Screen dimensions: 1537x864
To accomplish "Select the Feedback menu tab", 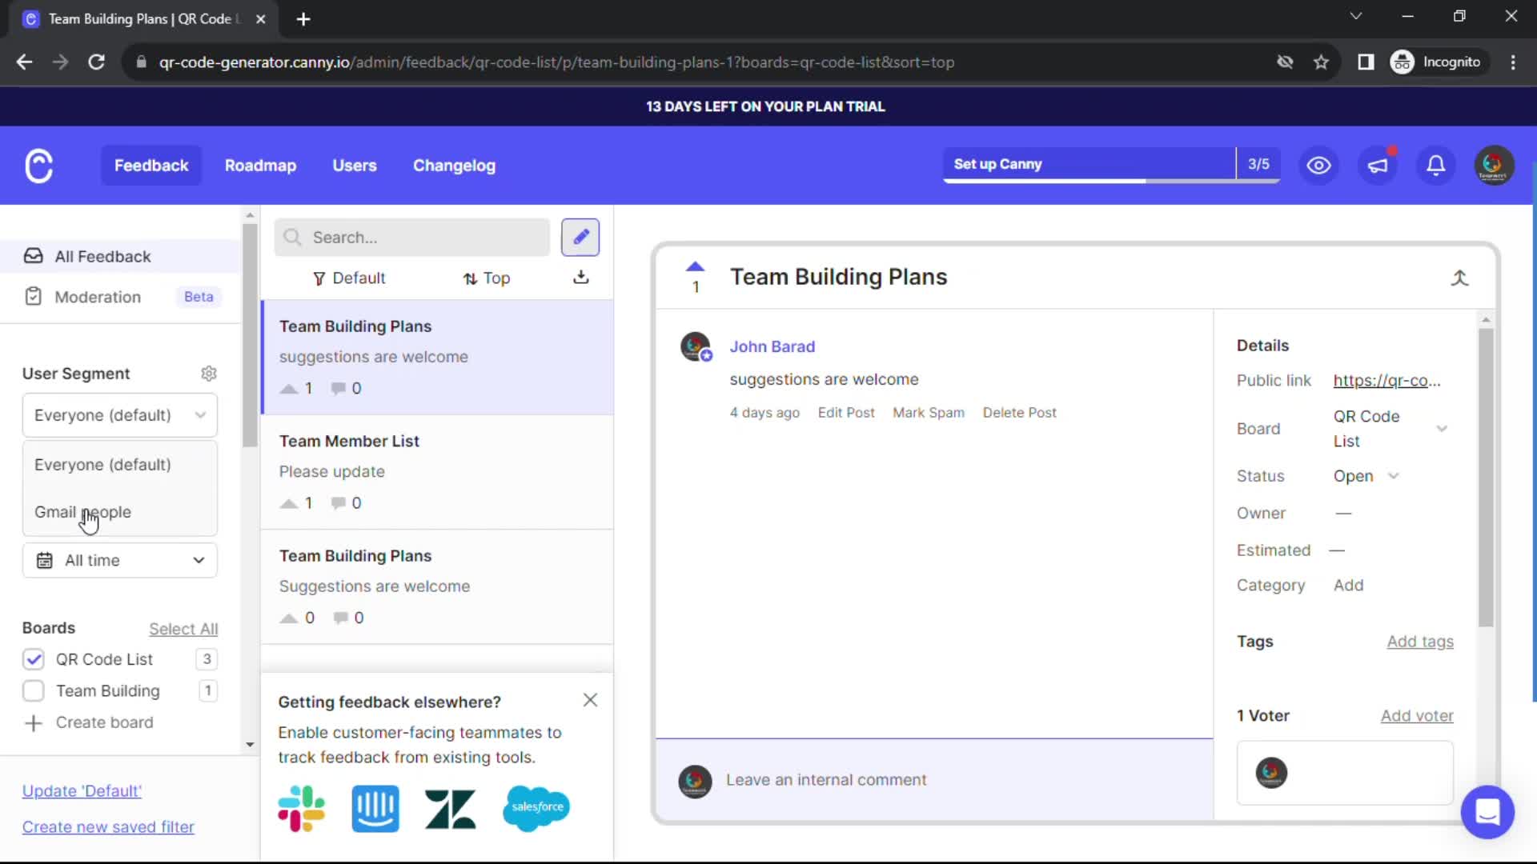I will (151, 166).
